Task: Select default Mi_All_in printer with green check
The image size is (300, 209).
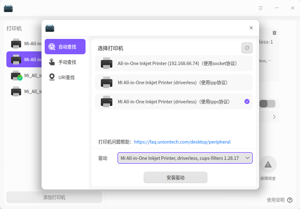Action: [x=24, y=76]
